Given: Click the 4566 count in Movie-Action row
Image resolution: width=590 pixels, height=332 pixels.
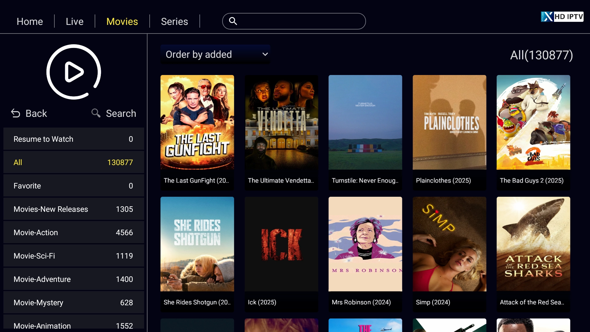Looking at the screenshot, I should tap(124, 232).
